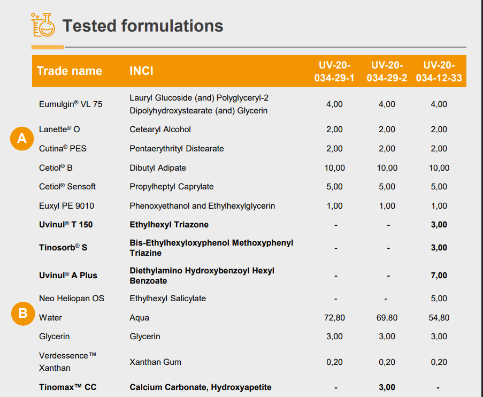This screenshot has height=397, width=483.
Task: Select trade name 'Eumulgin VL 75'
Action: click(x=71, y=104)
